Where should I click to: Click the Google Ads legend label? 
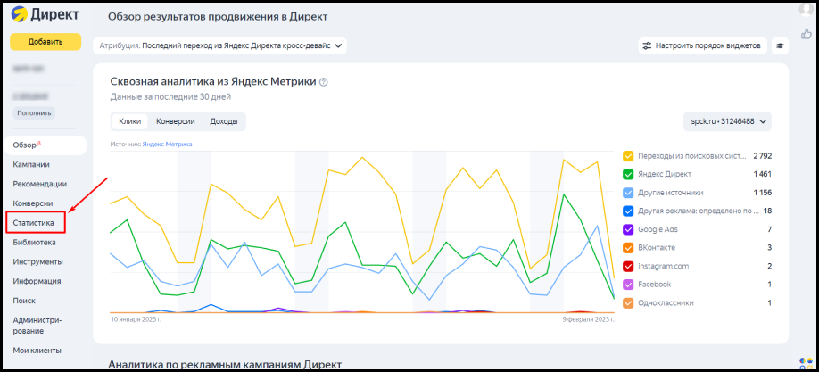658,229
